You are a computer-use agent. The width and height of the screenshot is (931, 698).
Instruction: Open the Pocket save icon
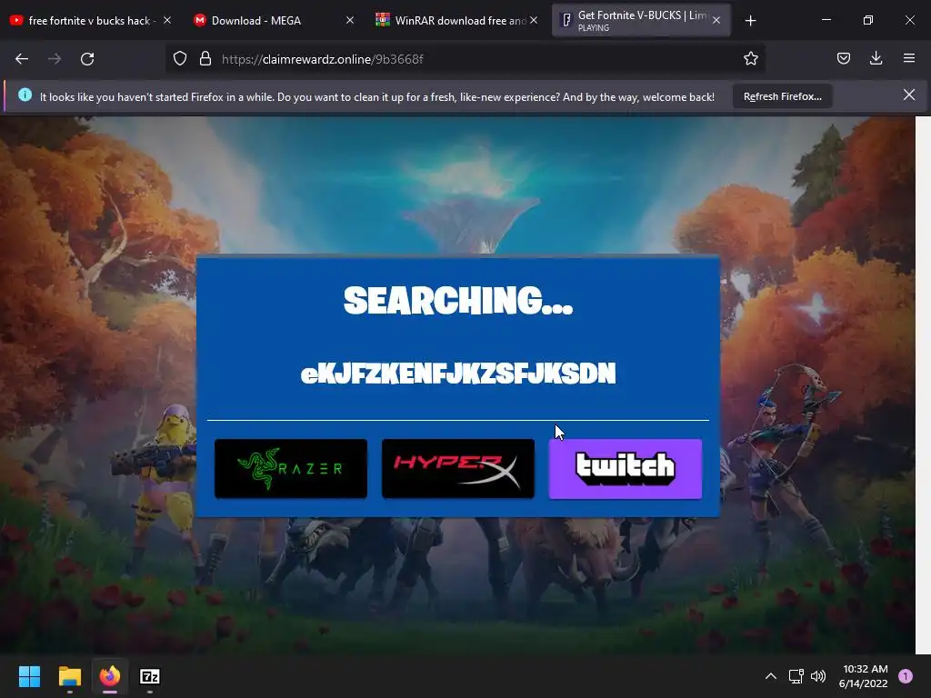pos(844,58)
